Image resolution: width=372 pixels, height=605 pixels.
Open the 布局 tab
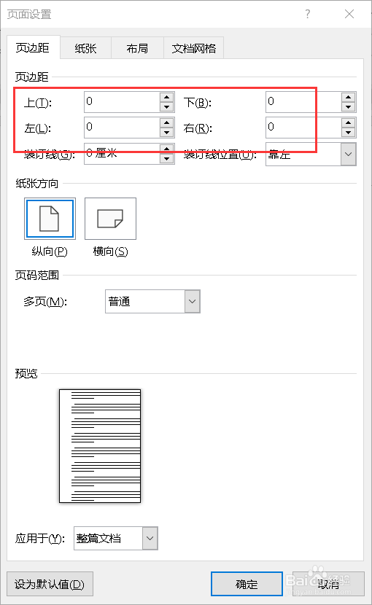click(137, 48)
